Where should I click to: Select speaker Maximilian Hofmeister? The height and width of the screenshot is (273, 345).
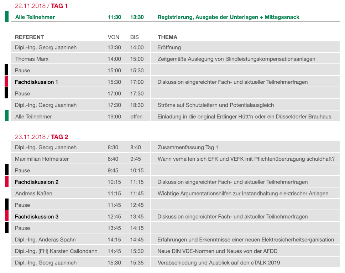[42, 159]
